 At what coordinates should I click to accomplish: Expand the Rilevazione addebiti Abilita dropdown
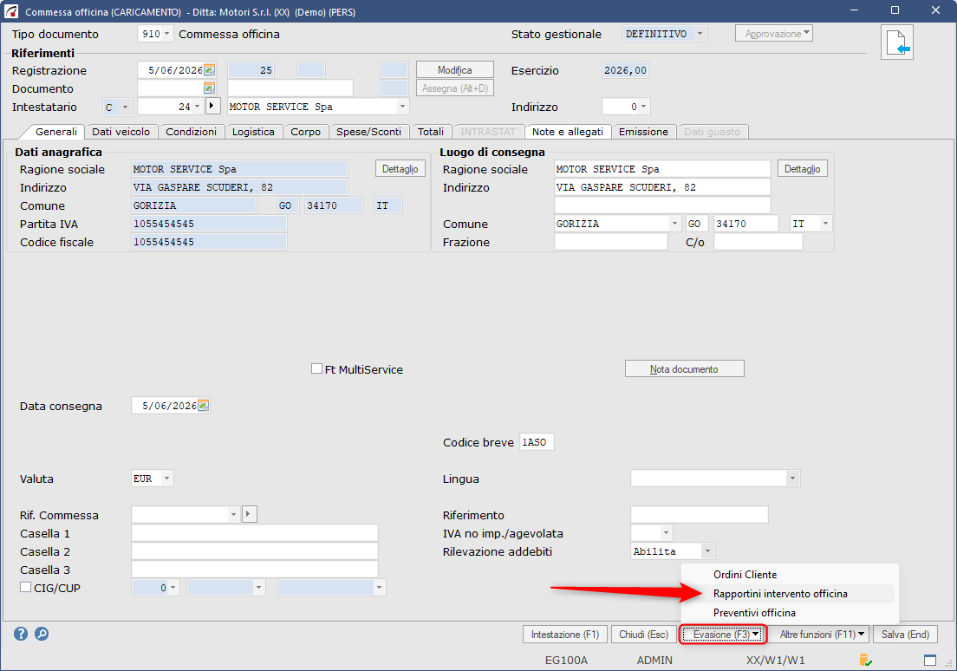point(707,551)
